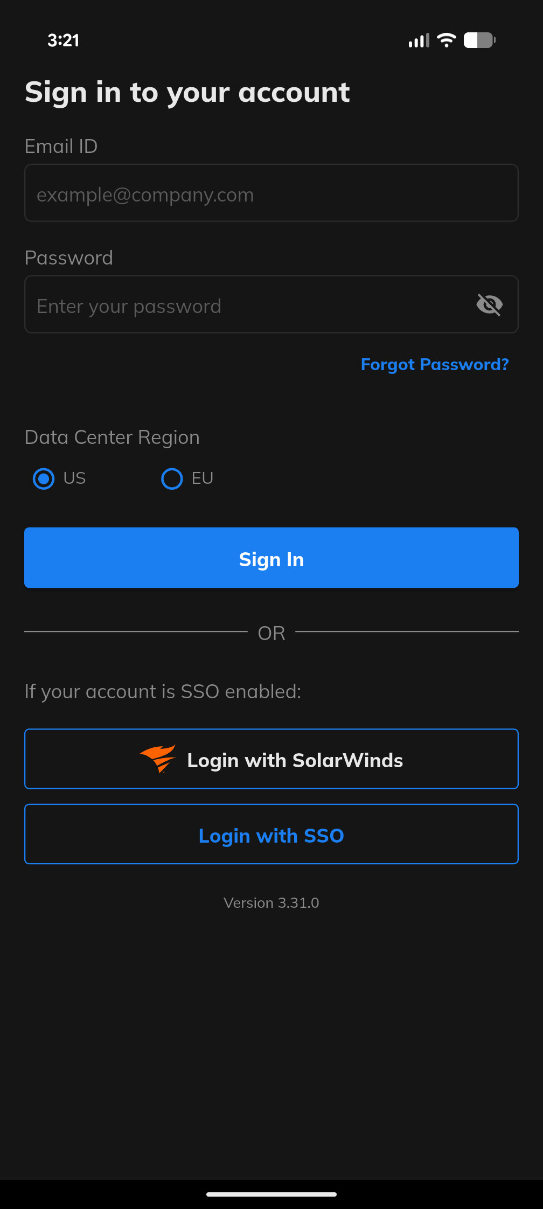Screen dimensions: 543x1209
Task: Click the SolarWinds flame logo icon
Action: 158,759
